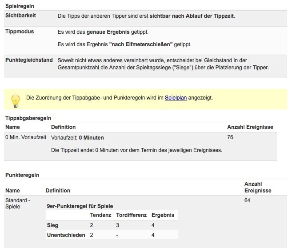
Task: Click the value 76 in Anzahl Ereignisse
Action: (230, 137)
